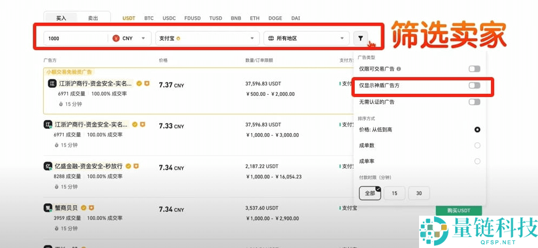Toggle 仅限可交易广告 switch
The height and width of the screenshot is (248, 538).
pos(475,69)
